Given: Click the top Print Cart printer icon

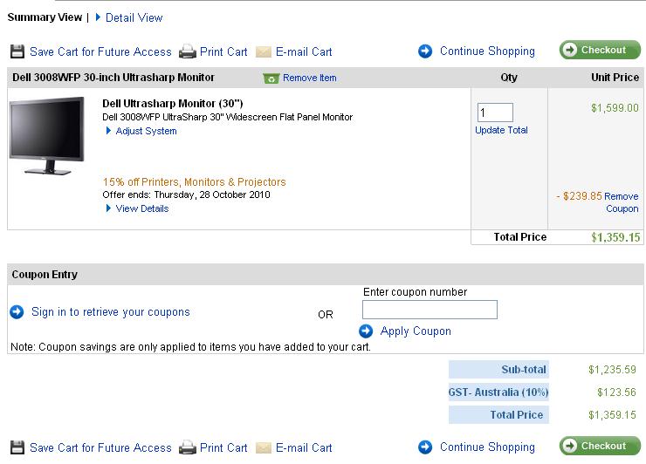Looking at the screenshot, I should pyautogui.click(x=188, y=51).
